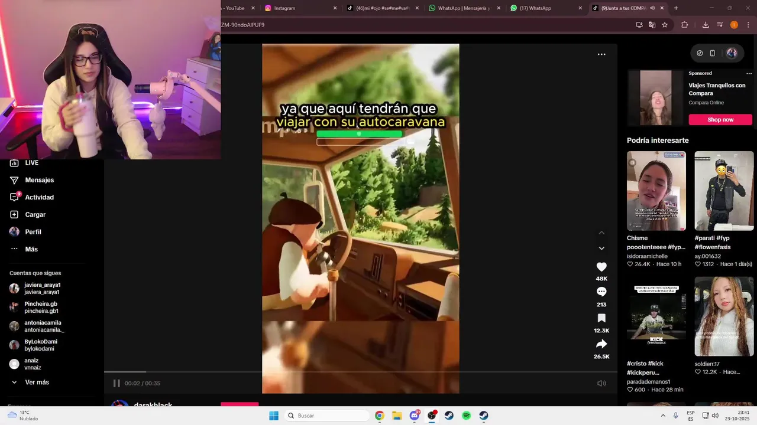757x425 pixels.
Task: Open the three-dots menu on the video
Action: 601,54
